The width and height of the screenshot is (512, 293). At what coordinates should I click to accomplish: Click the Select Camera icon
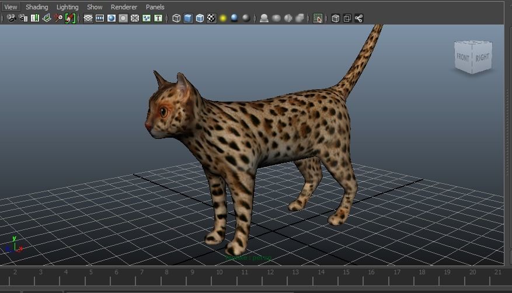pyautogui.click(x=11, y=18)
